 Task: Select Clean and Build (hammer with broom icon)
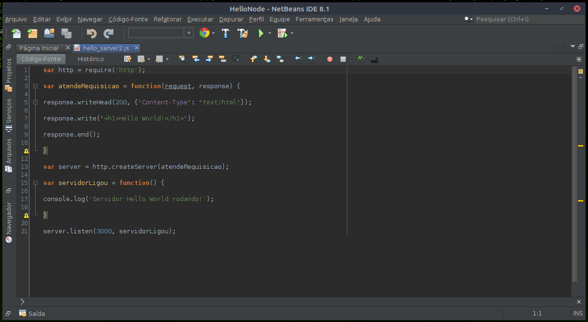pyautogui.click(x=243, y=33)
